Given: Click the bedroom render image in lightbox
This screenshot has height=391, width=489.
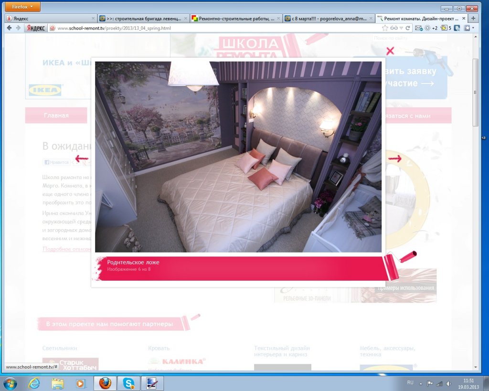Looking at the screenshot, I should click(x=238, y=157).
